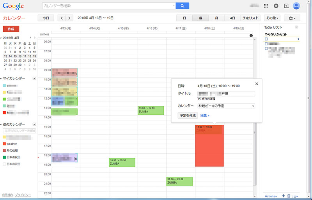
Task: Open the 編集 link in popup
Action: click(x=205, y=116)
